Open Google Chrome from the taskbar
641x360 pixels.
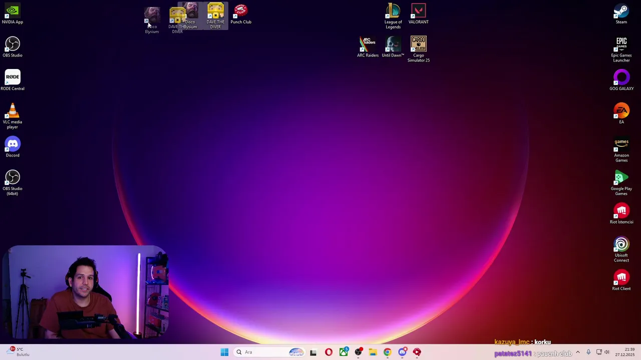tap(387, 352)
